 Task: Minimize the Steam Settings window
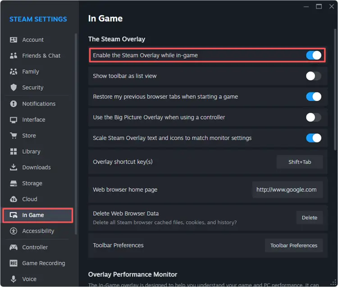click(x=306, y=7)
